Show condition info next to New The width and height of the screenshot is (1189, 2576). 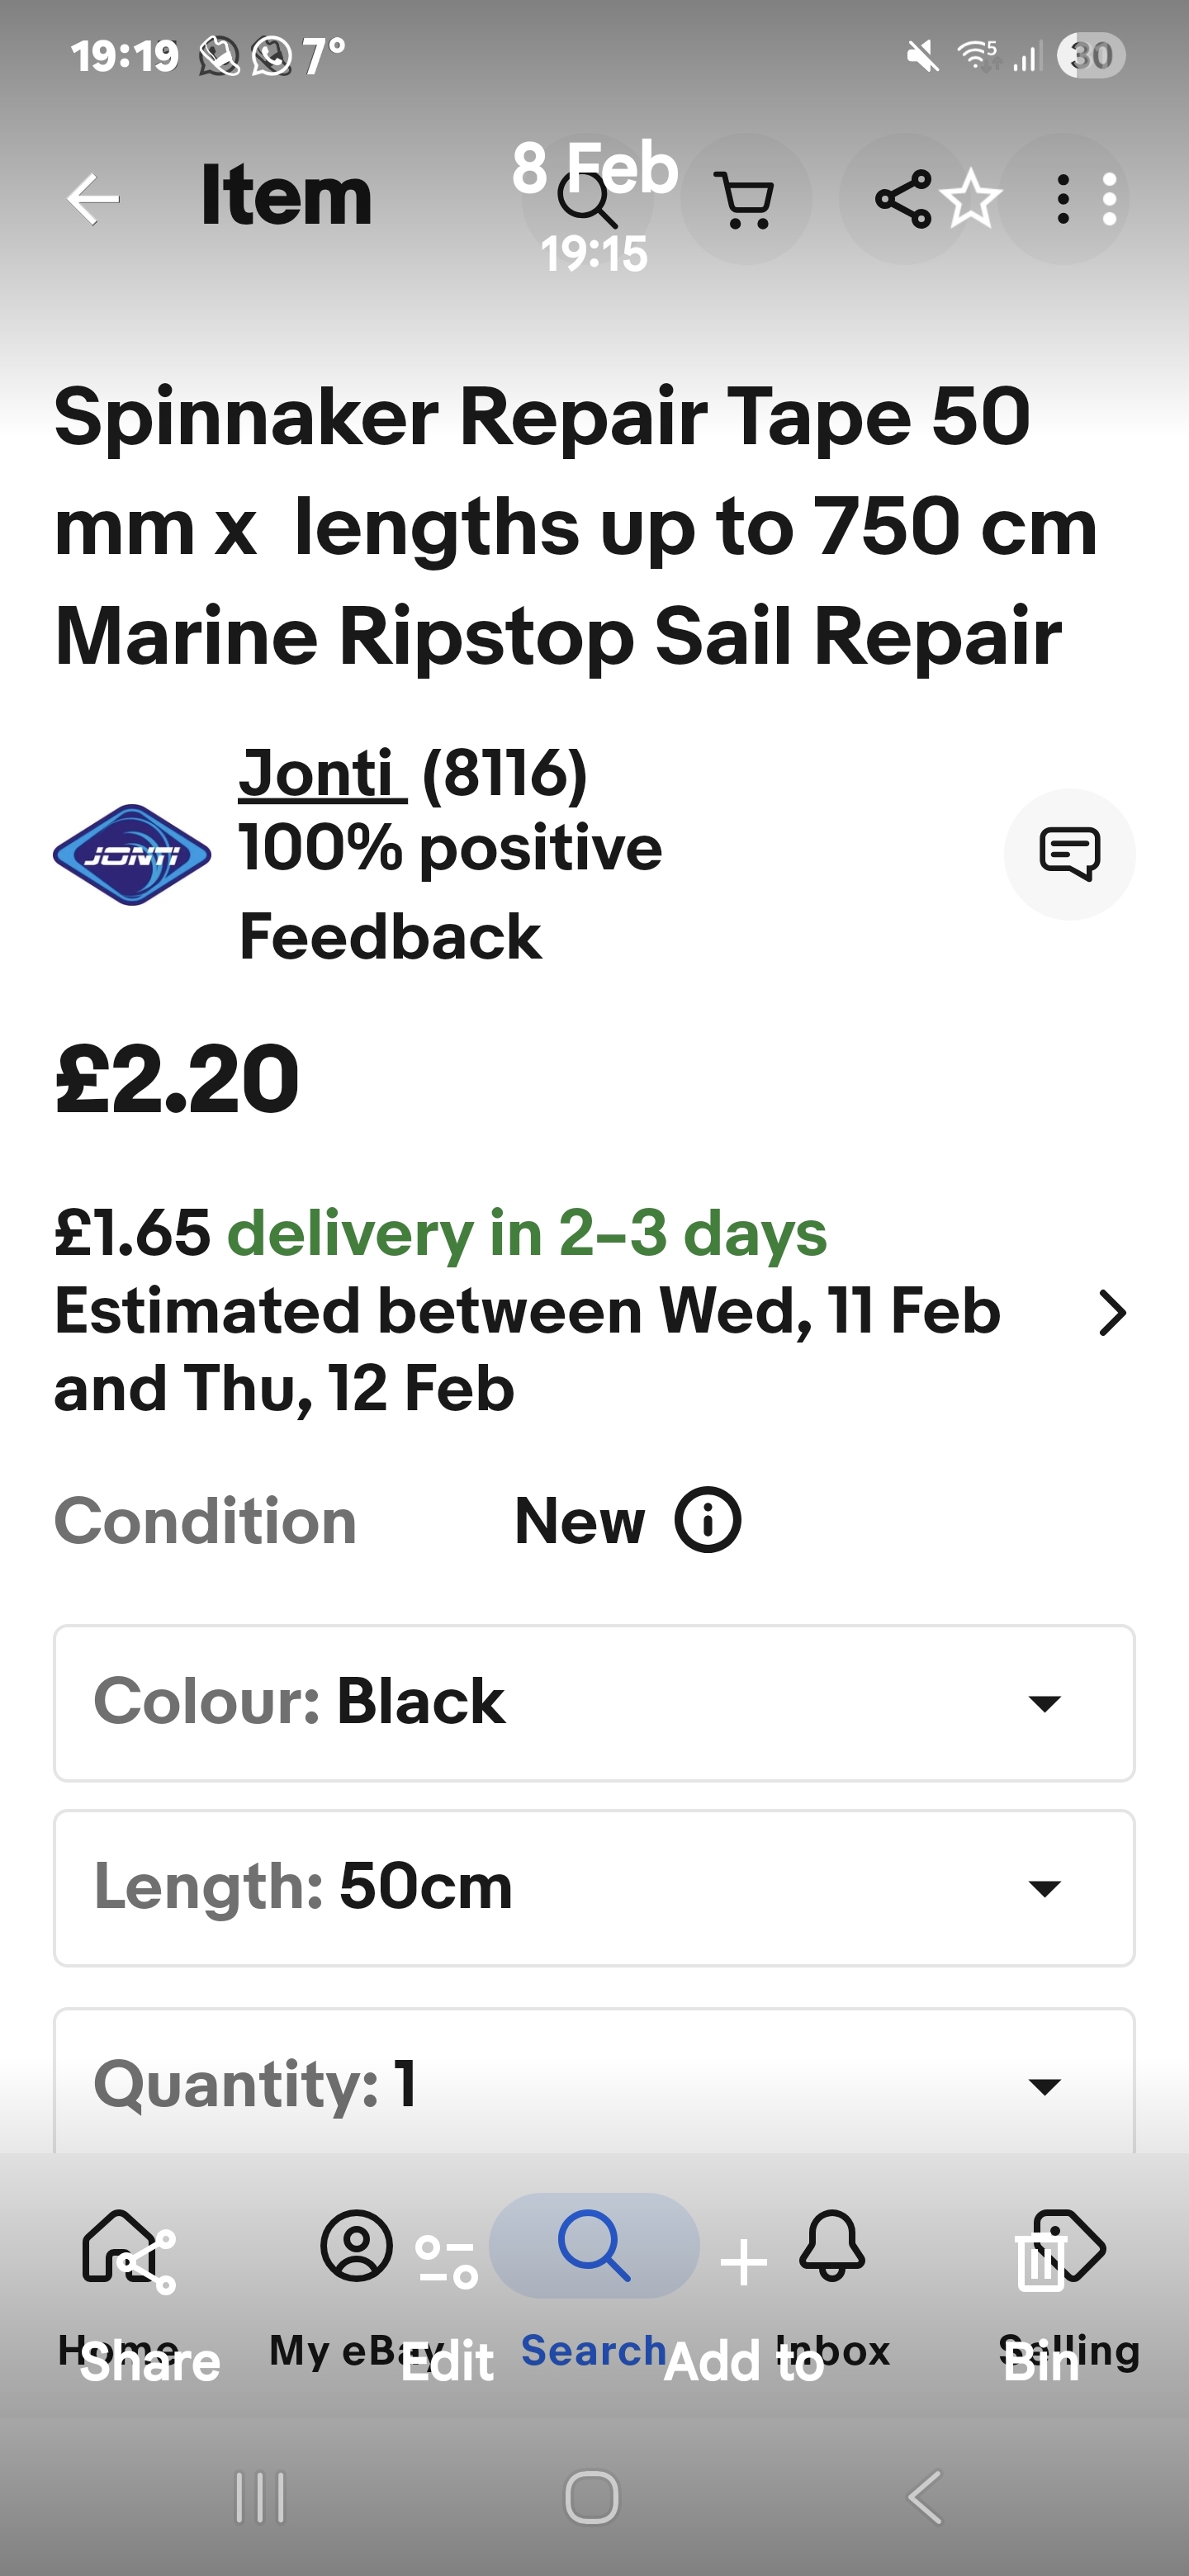[x=707, y=1520]
